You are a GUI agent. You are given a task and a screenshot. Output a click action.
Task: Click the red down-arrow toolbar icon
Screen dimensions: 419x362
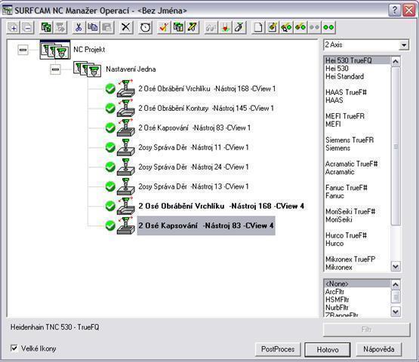tap(225, 27)
